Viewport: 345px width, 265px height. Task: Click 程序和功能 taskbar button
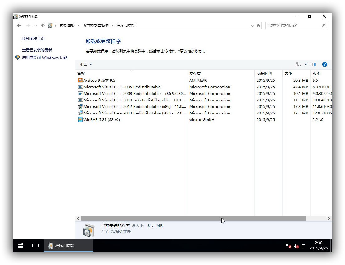[x=69, y=246]
